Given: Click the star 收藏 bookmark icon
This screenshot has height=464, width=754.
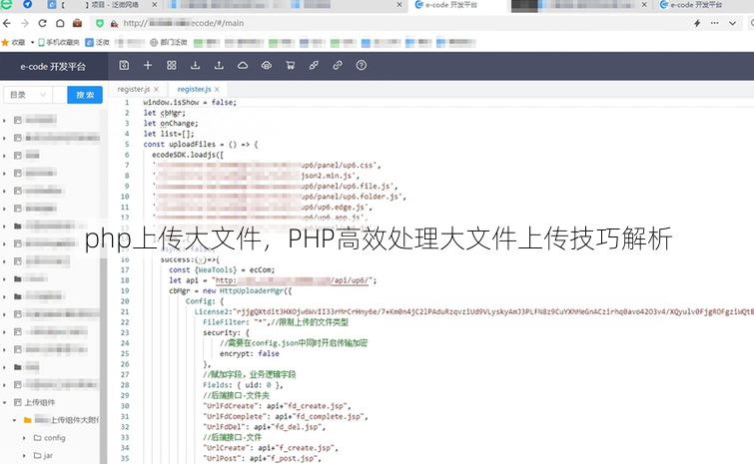Looking at the screenshot, I should (x=5, y=42).
